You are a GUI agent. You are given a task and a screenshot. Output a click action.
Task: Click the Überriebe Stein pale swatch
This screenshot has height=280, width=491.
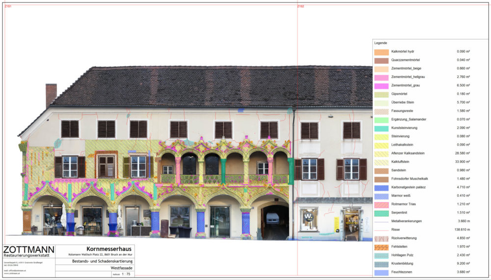[x=382, y=102]
